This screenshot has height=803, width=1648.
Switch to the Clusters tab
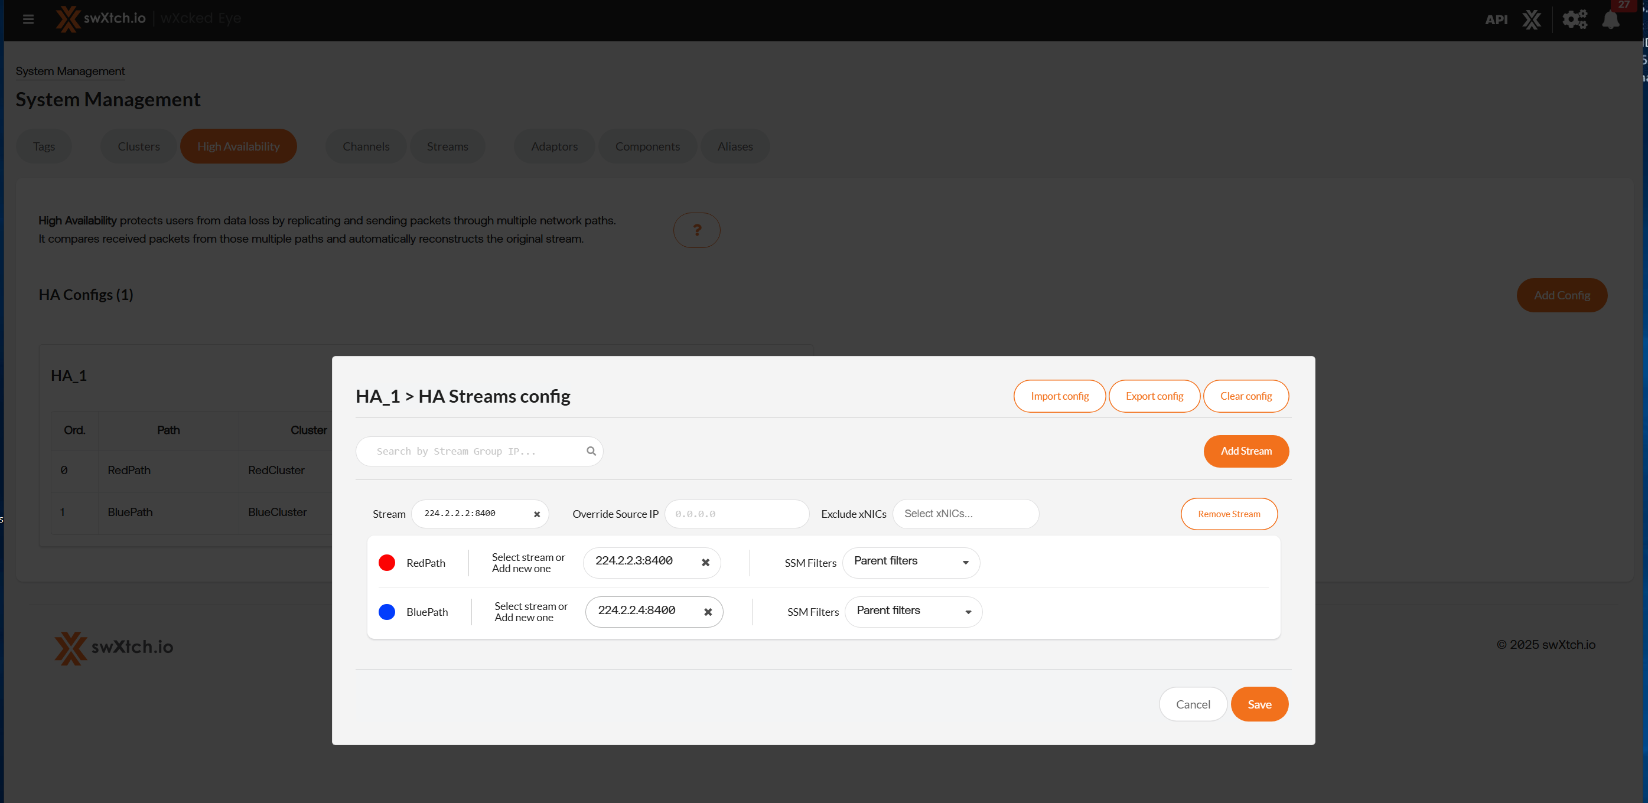click(x=138, y=146)
